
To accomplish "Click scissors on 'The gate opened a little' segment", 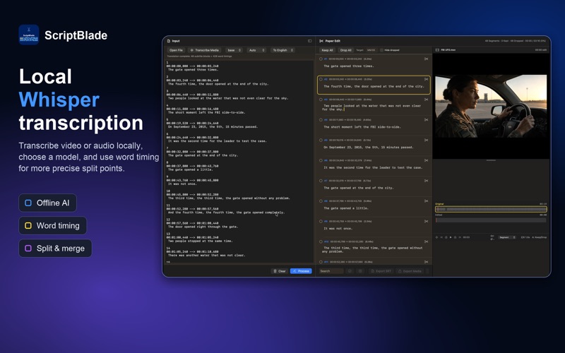I will pos(427,201).
